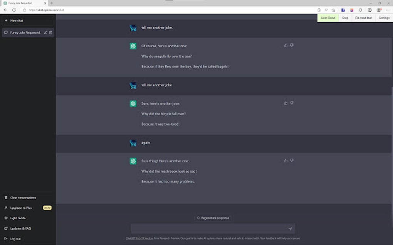Screen dimensions: 393x245
Task: Enable Auto Read in the extension toolbar
Action: point(327,18)
